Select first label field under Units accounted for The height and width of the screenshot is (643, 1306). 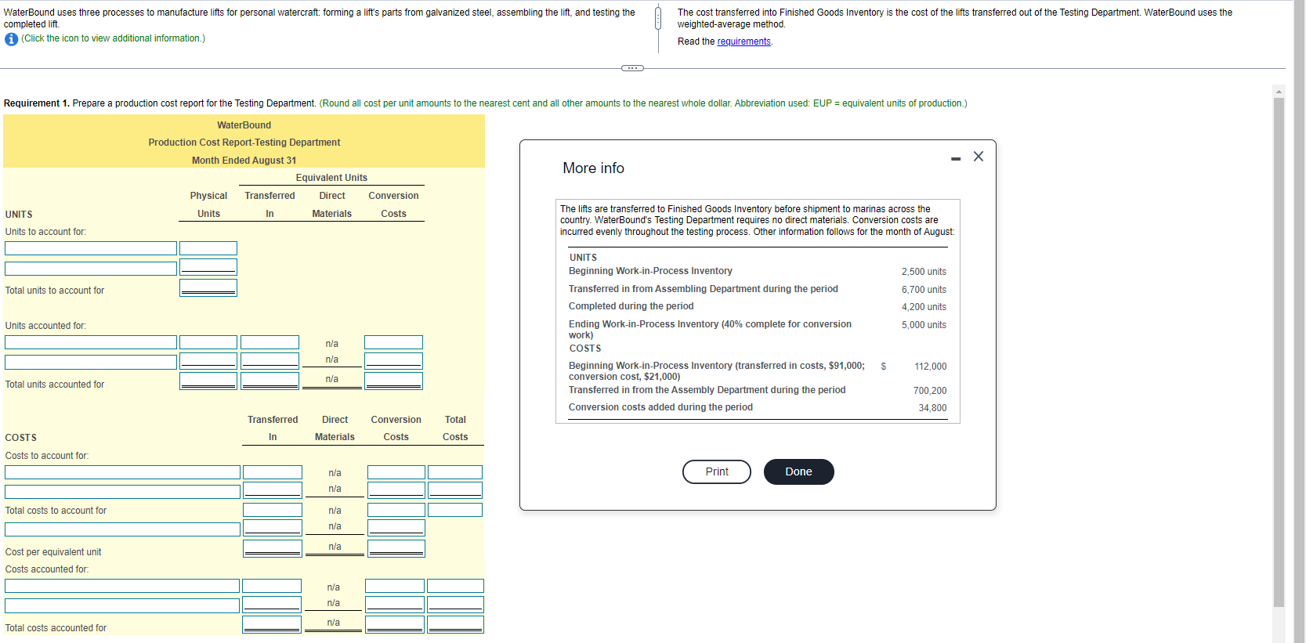click(91, 342)
